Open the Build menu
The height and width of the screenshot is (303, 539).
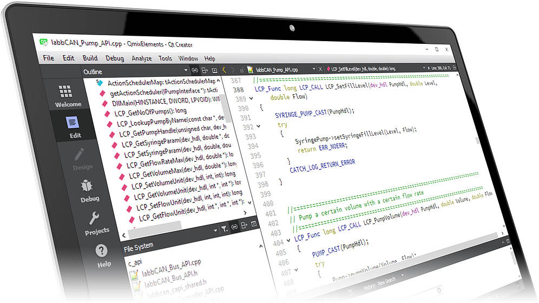(90, 58)
